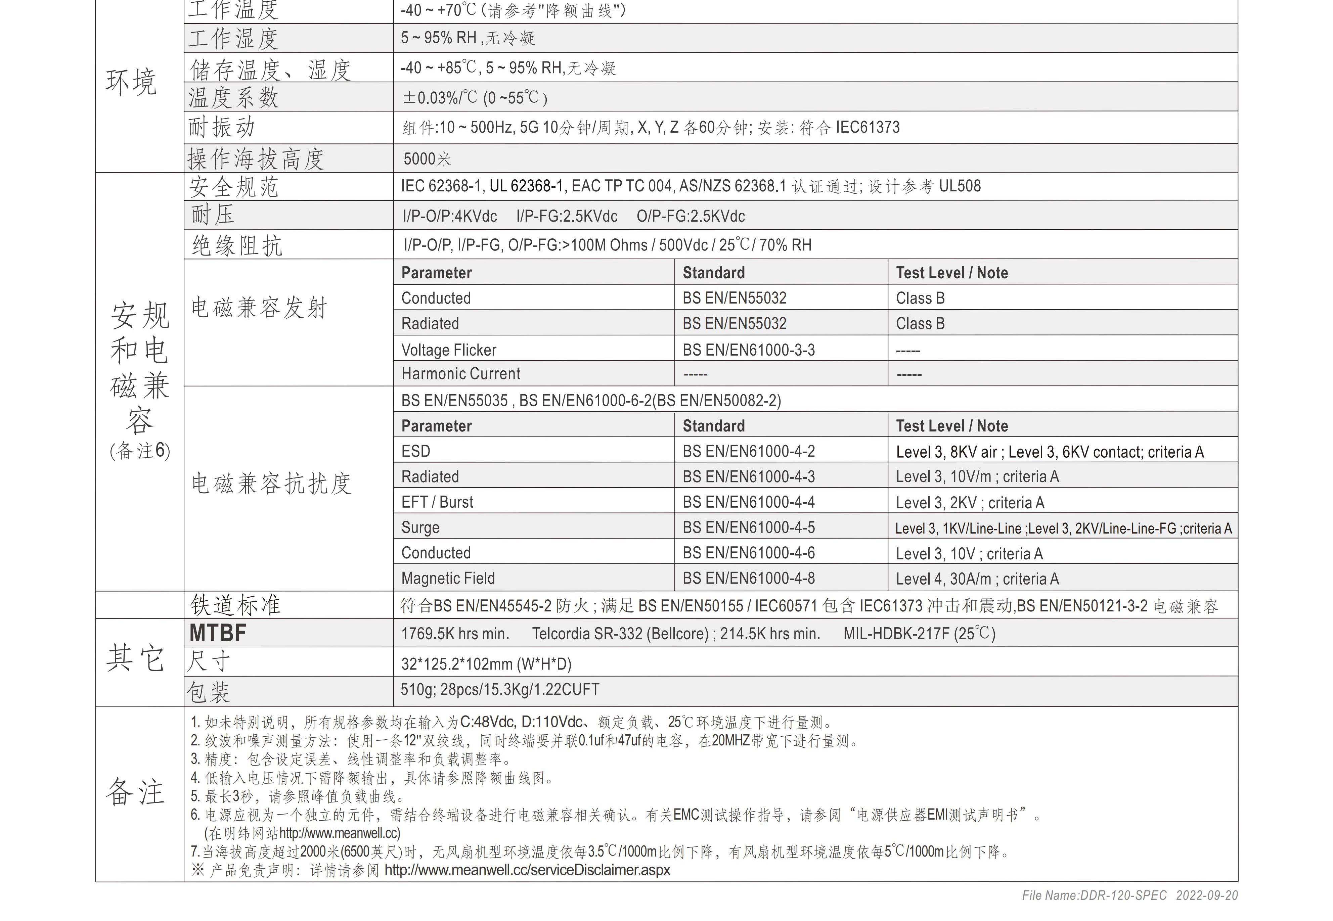
Task: Click the MTBF row label
Action: coord(218,633)
